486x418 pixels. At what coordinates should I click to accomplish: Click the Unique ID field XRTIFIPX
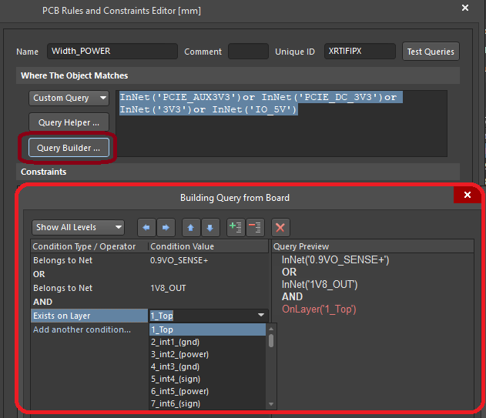pyautogui.click(x=360, y=51)
